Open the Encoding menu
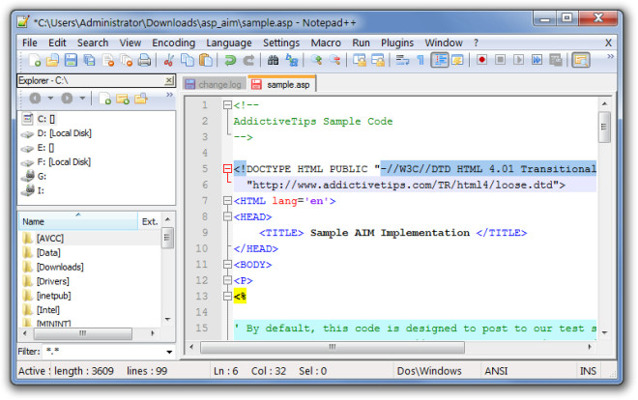Screen dimensions: 638x400 point(173,43)
